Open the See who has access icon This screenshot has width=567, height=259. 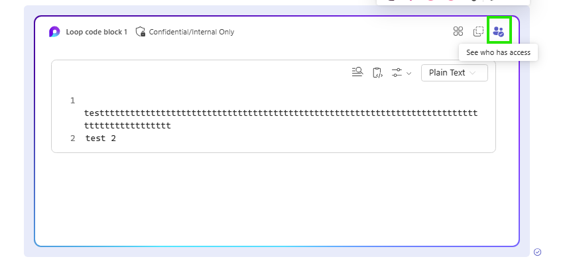coord(499,31)
